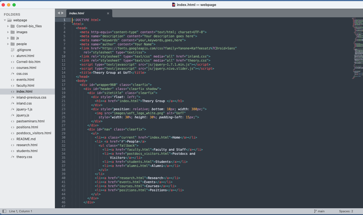Click the Research link text on line 40
This screenshot has height=215, width=363.
(x=156, y=178)
